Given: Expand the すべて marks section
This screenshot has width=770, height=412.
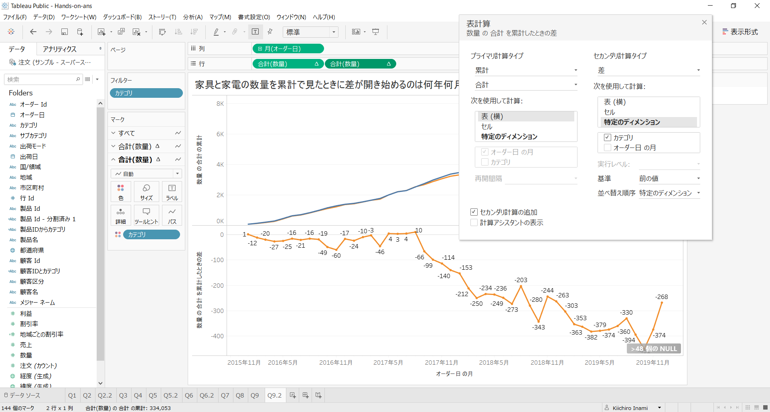Looking at the screenshot, I should pos(113,133).
